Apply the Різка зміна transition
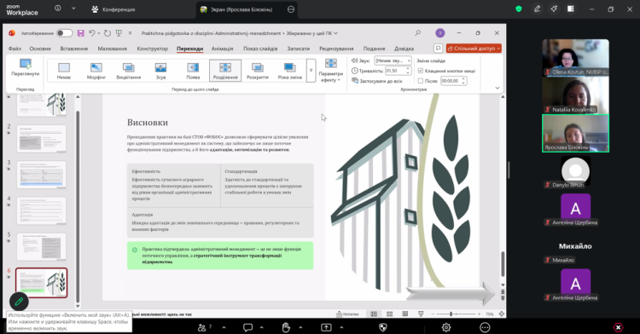The width and height of the screenshot is (640, 334). [289, 71]
